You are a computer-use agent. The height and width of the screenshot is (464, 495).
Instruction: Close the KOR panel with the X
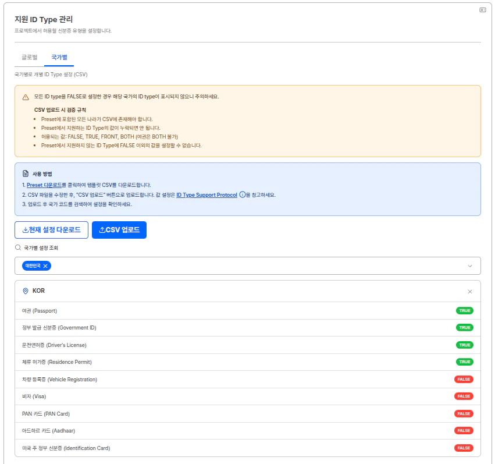(x=470, y=292)
